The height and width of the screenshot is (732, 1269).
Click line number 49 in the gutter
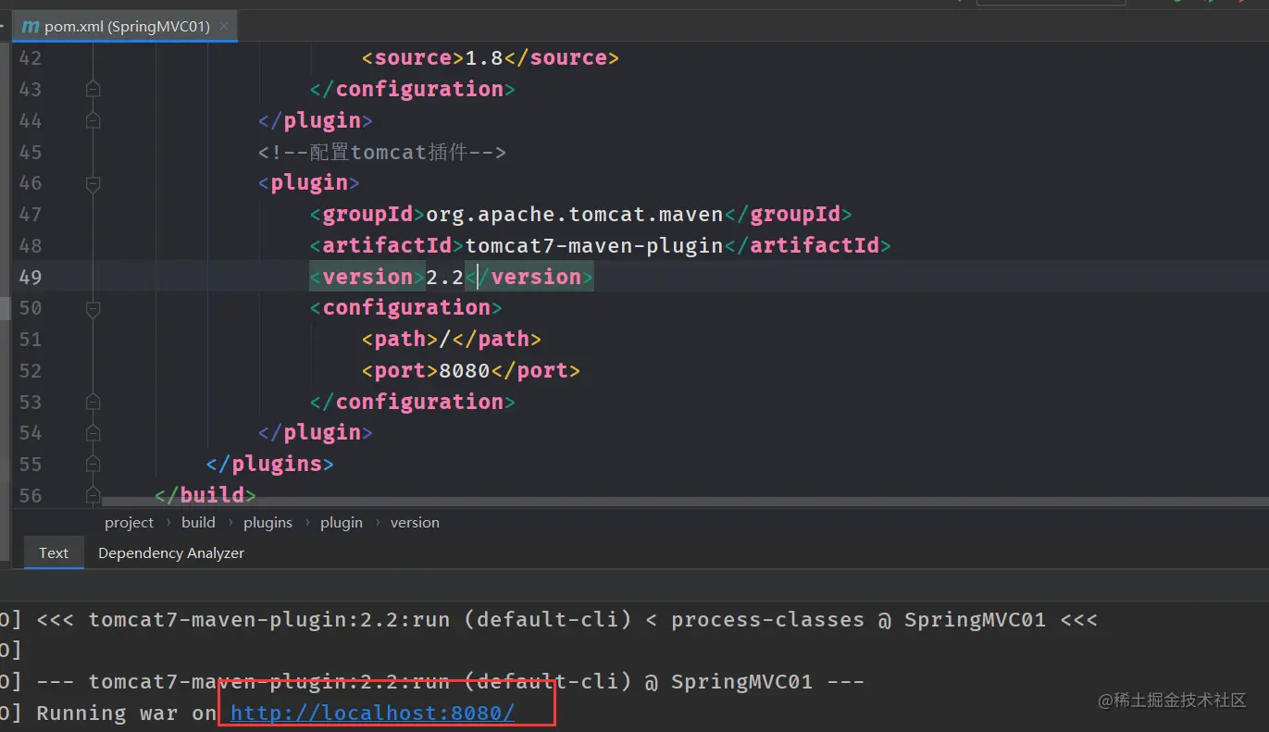click(x=31, y=277)
